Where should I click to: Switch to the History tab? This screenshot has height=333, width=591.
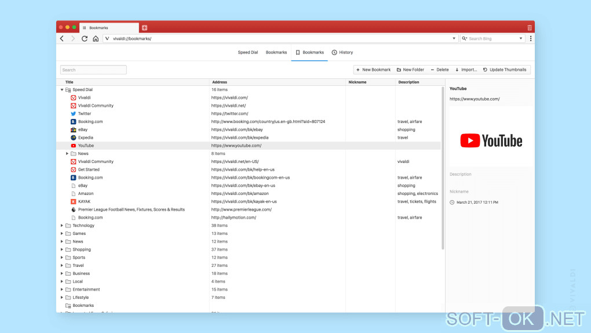click(342, 52)
